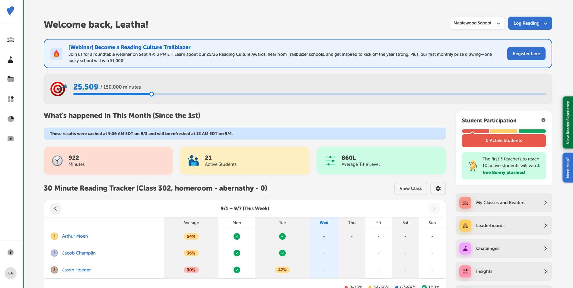Open My Classes and Readers
573x288 pixels.
point(504,203)
